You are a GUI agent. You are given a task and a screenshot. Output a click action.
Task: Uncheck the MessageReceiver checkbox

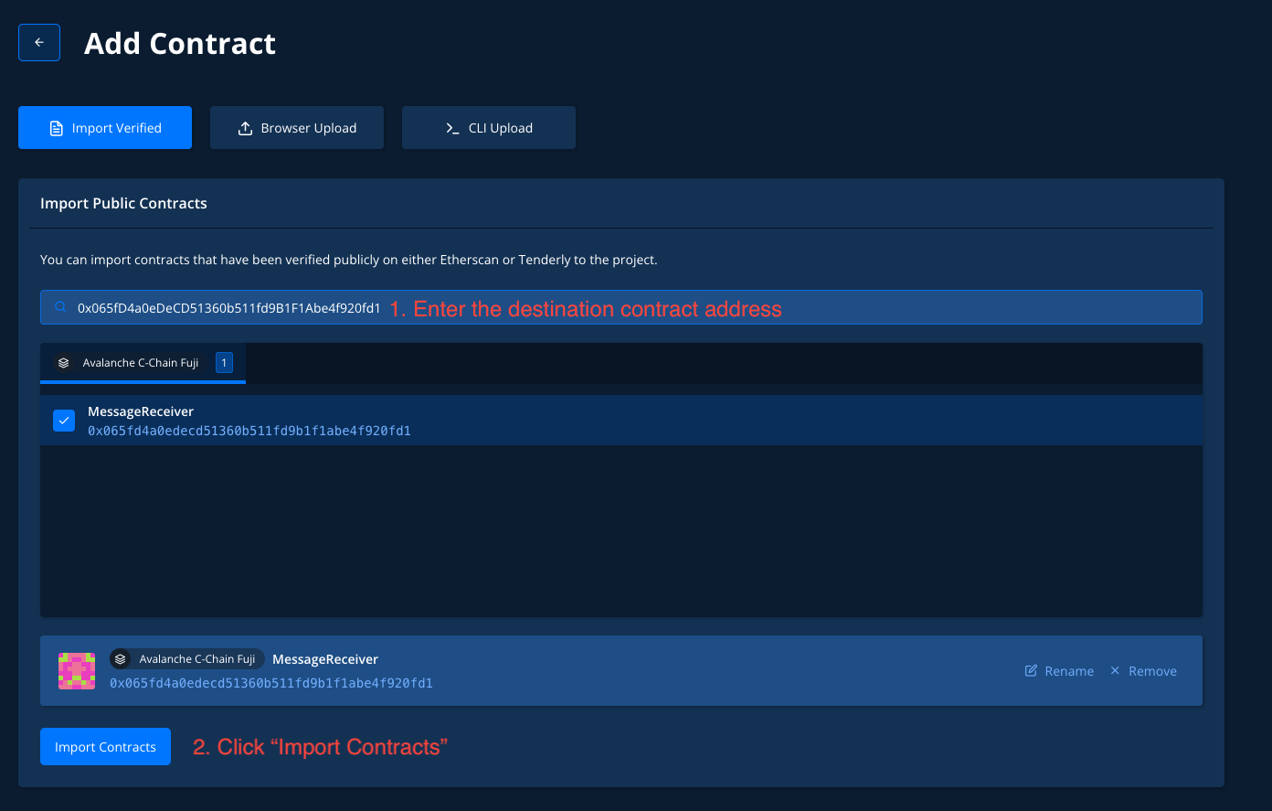point(64,421)
